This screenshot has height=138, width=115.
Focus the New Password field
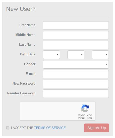point(76,84)
